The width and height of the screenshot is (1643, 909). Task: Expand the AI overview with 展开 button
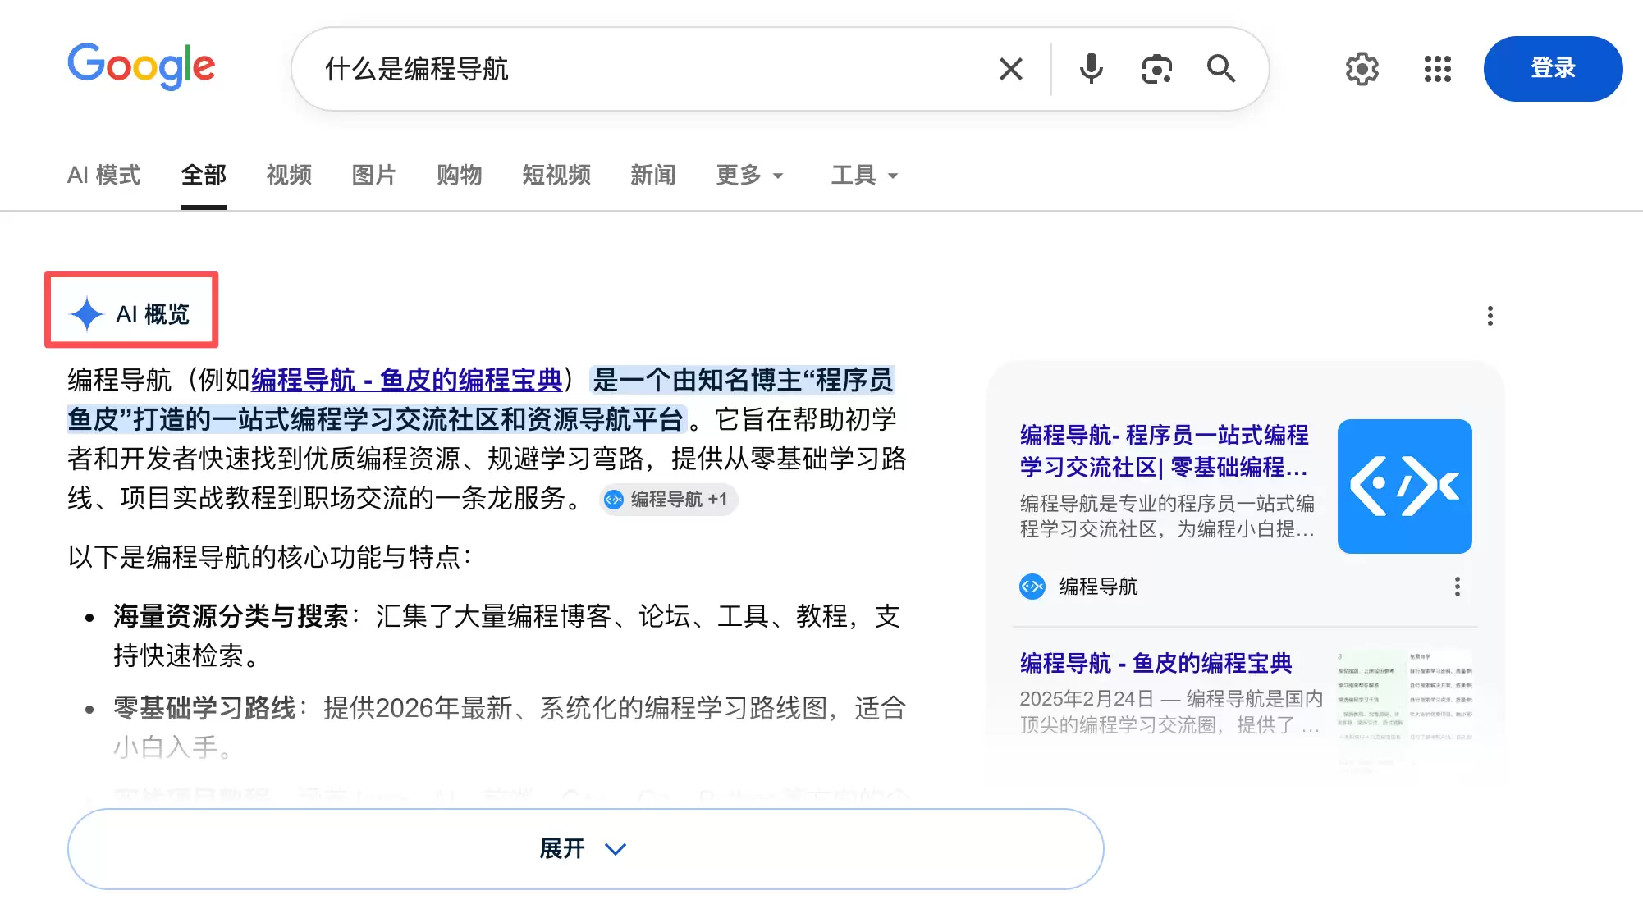585,849
